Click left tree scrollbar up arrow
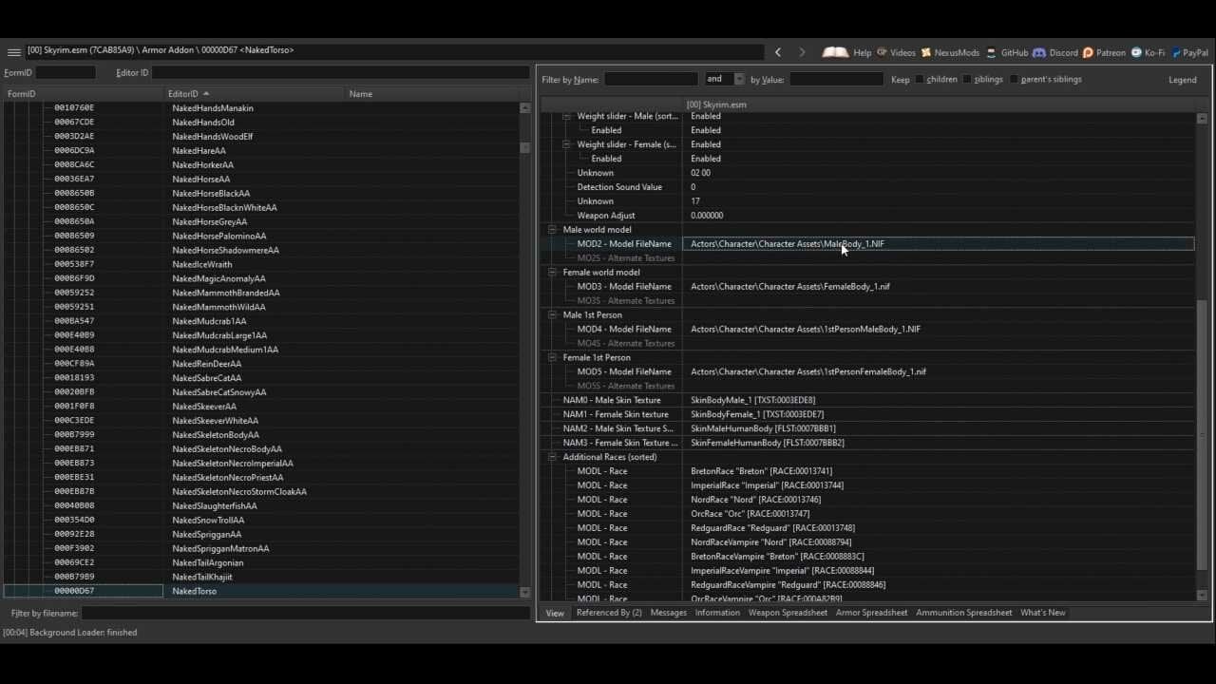 (x=525, y=108)
